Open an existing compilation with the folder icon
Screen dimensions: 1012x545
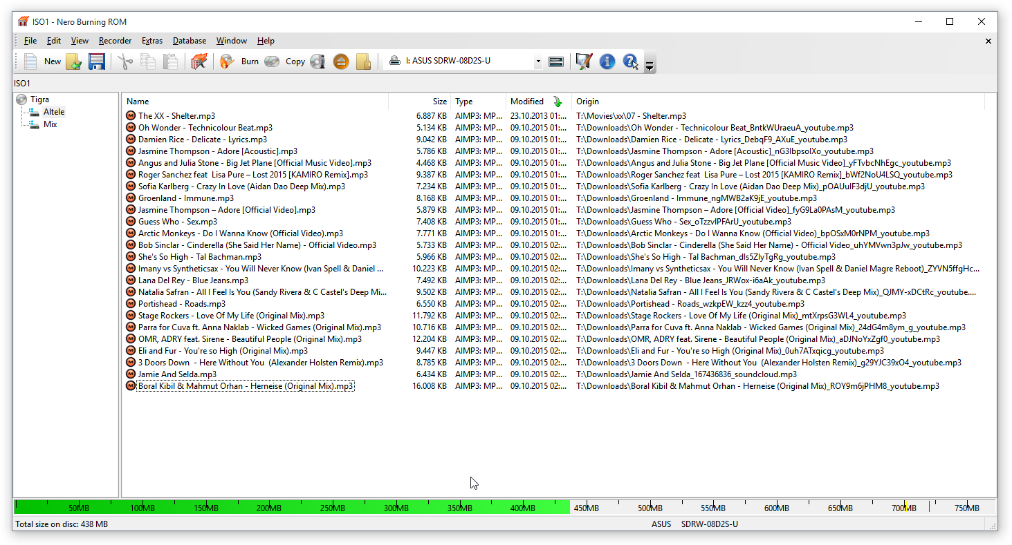click(73, 61)
